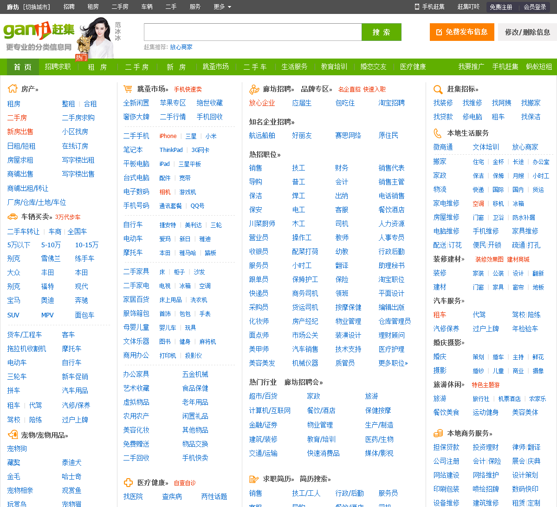This screenshot has height=507, width=557.
Task: Expand the 汽车服务 section heading
Action: click(449, 301)
